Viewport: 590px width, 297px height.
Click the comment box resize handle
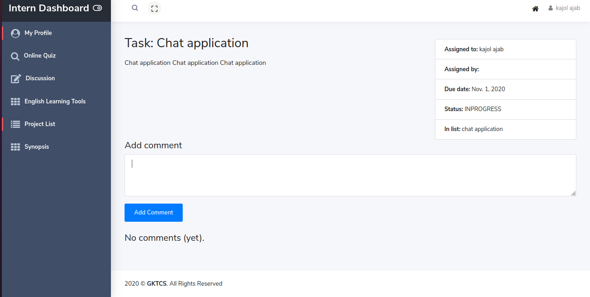tap(573, 193)
